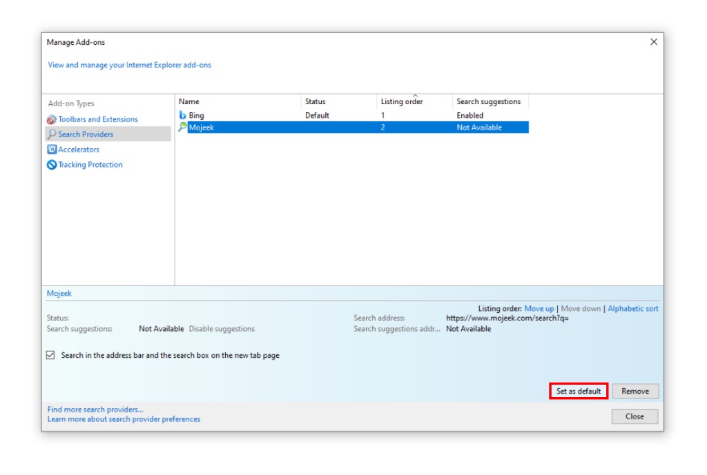Open Find more search providers link
This screenshot has width=707, height=475.
(95, 410)
